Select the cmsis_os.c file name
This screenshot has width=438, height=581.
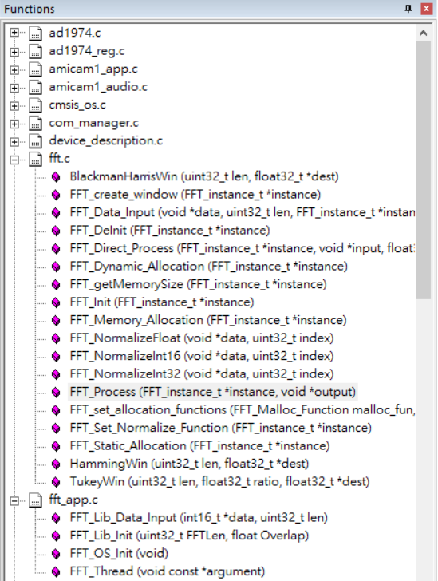coord(77,105)
